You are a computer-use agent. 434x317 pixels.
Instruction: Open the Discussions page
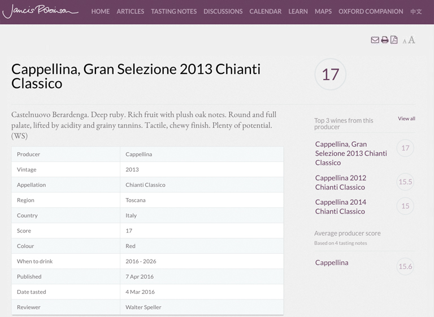(223, 11)
